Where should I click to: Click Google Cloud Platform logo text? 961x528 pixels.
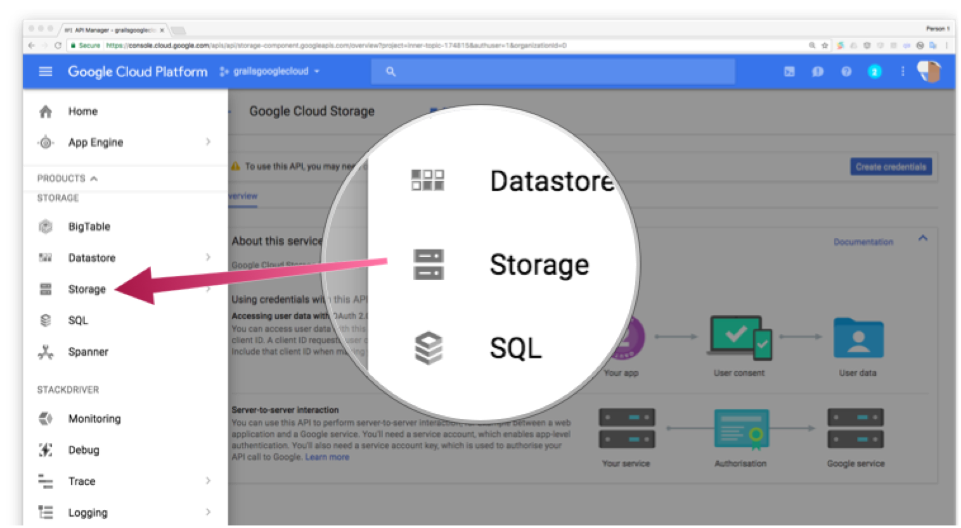[138, 72]
